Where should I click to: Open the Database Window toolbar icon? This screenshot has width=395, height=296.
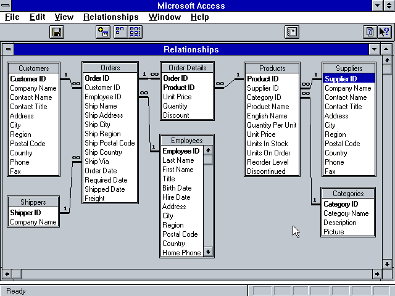(292, 31)
